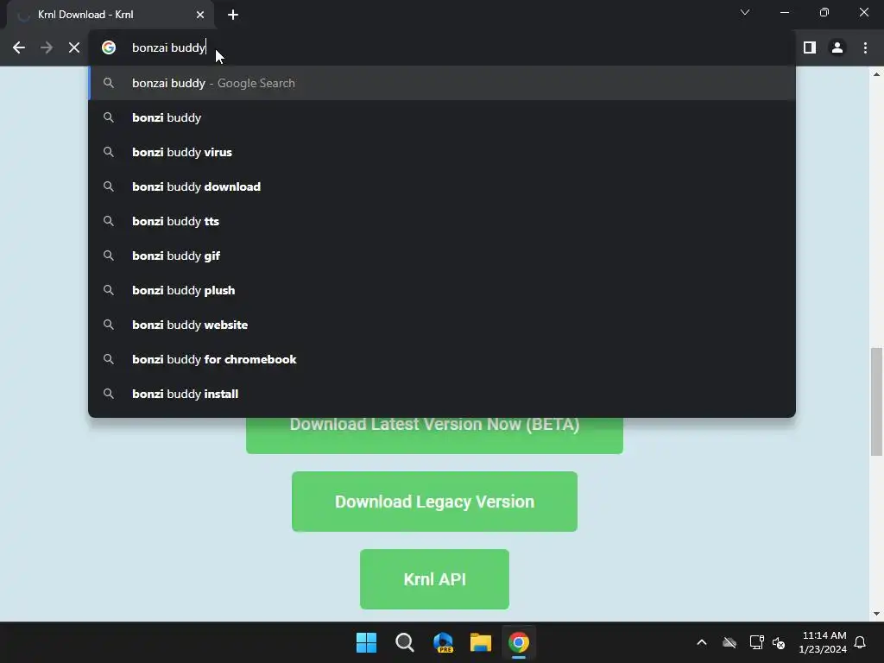
Task: Stop loading the page
Action: coord(74,47)
